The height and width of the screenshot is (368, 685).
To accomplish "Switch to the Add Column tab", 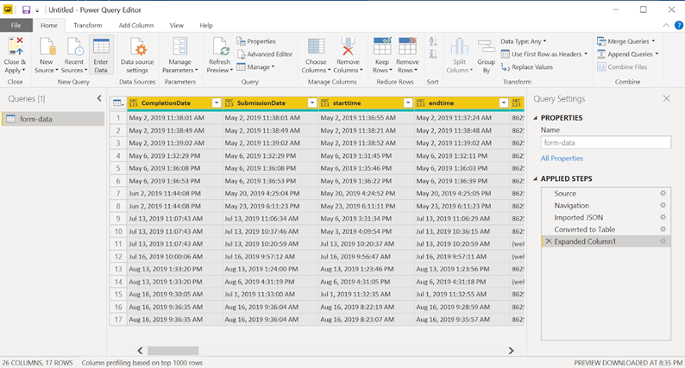I will tap(135, 25).
